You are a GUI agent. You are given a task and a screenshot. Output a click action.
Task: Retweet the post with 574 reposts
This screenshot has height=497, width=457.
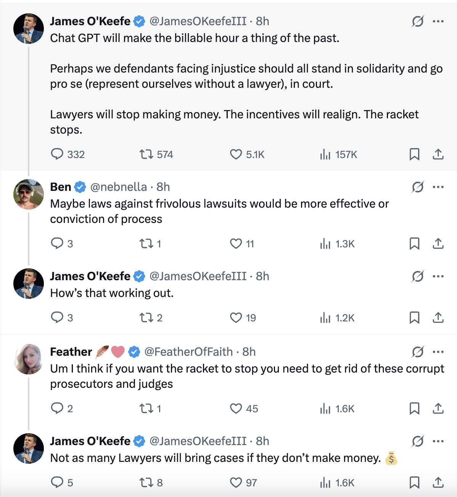156,154
